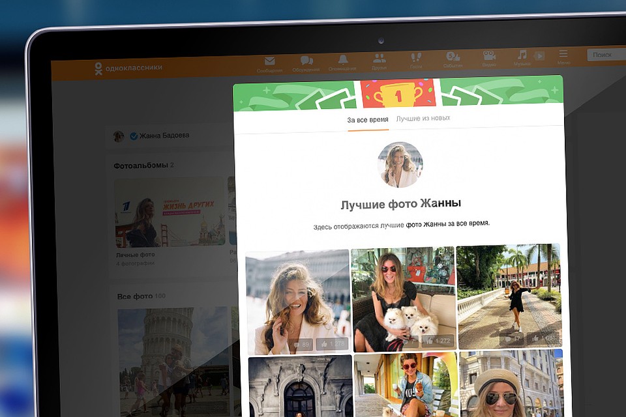Click the text Здесь отображаются лучшие фото
This screenshot has height=417, width=626.
tap(401, 225)
